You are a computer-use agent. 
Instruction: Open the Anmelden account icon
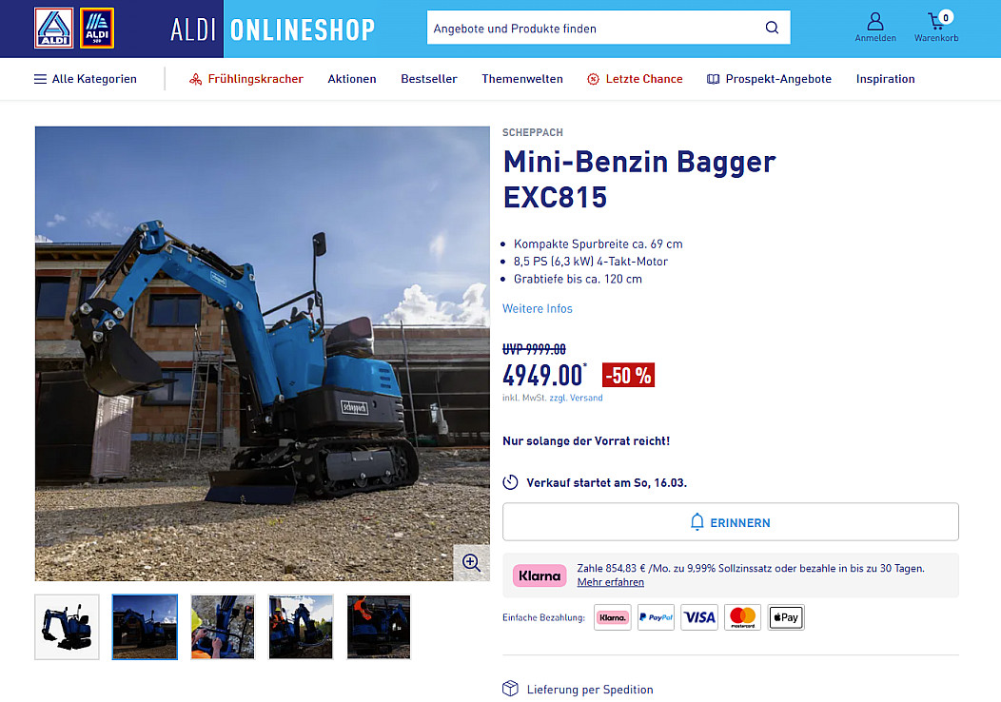pos(875,28)
